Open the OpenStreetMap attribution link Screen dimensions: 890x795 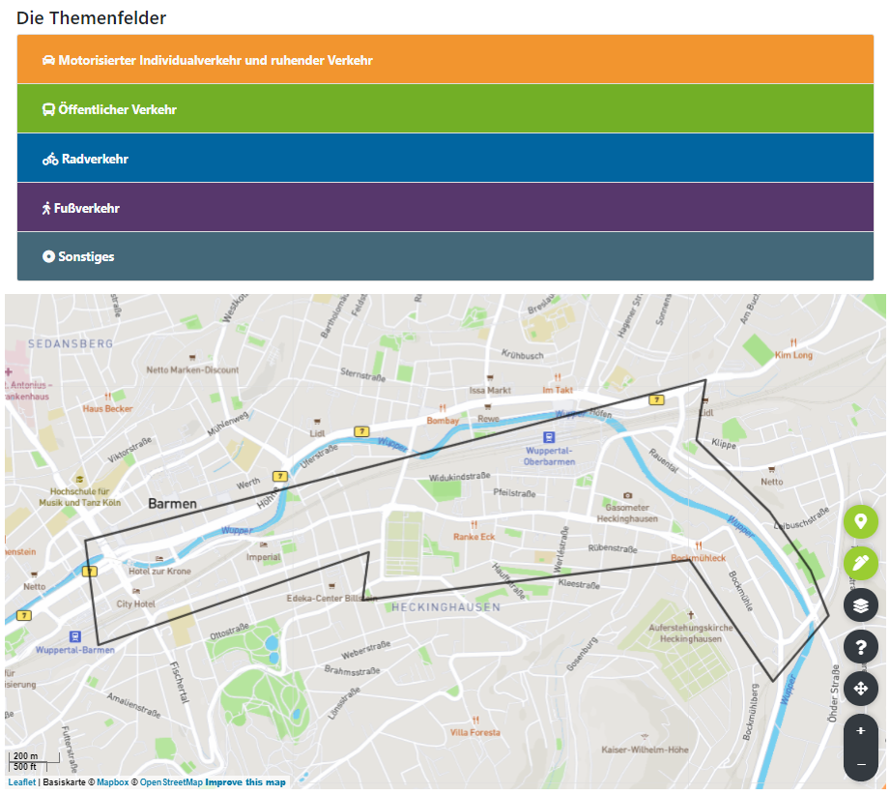171,782
